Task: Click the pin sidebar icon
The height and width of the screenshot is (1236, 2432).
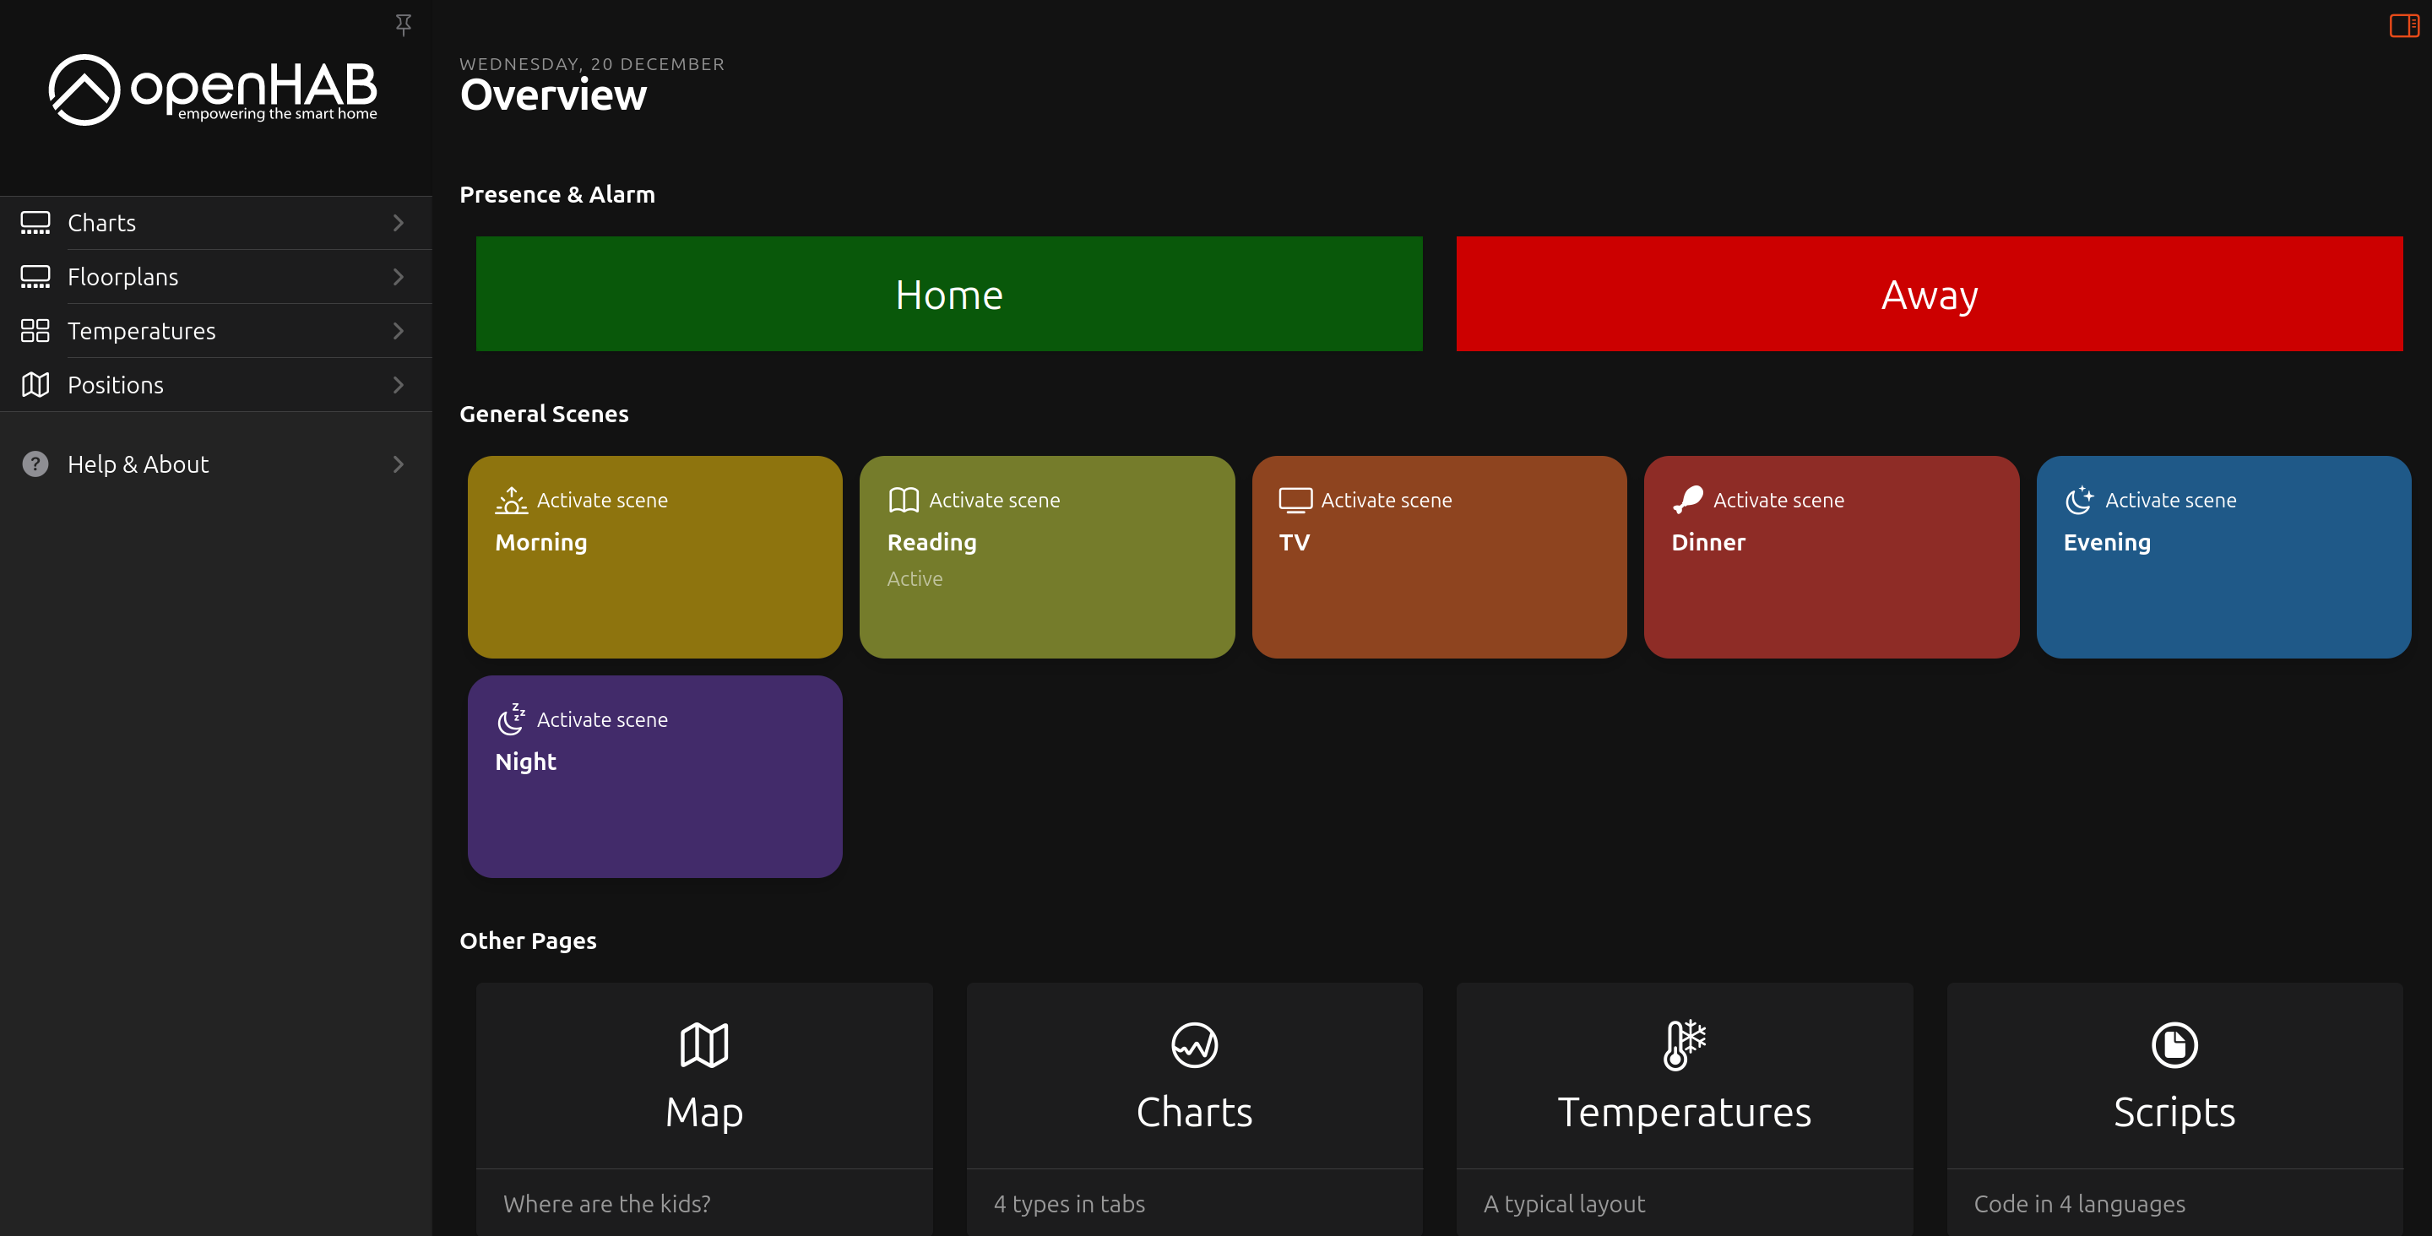Action: (403, 24)
